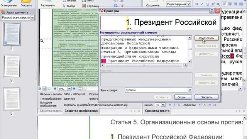Click zoom out icon in image panel
This screenshot has height=139, width=247.
(x=55, y=89)
